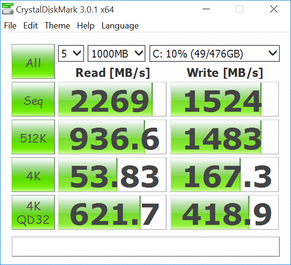Image resolution: width=291 pixels, height=265 pixels.
Task: Click the 512K write result 1483
Action: point(224,137)
